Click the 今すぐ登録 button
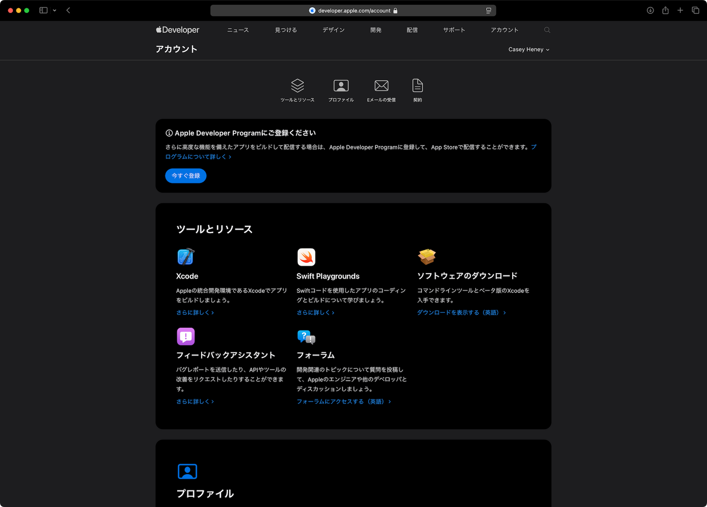The width and height of the screenshot is (707, 507). [x=186, y=176]
